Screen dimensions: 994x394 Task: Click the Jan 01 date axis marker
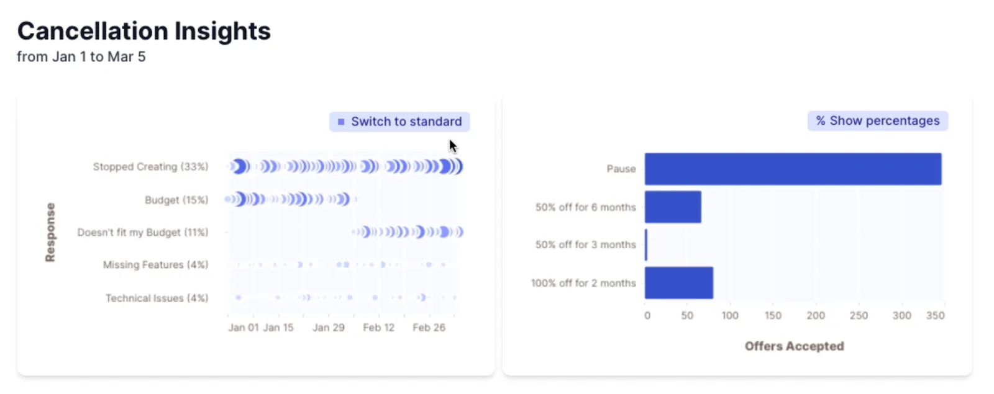[x=244, y=328]
